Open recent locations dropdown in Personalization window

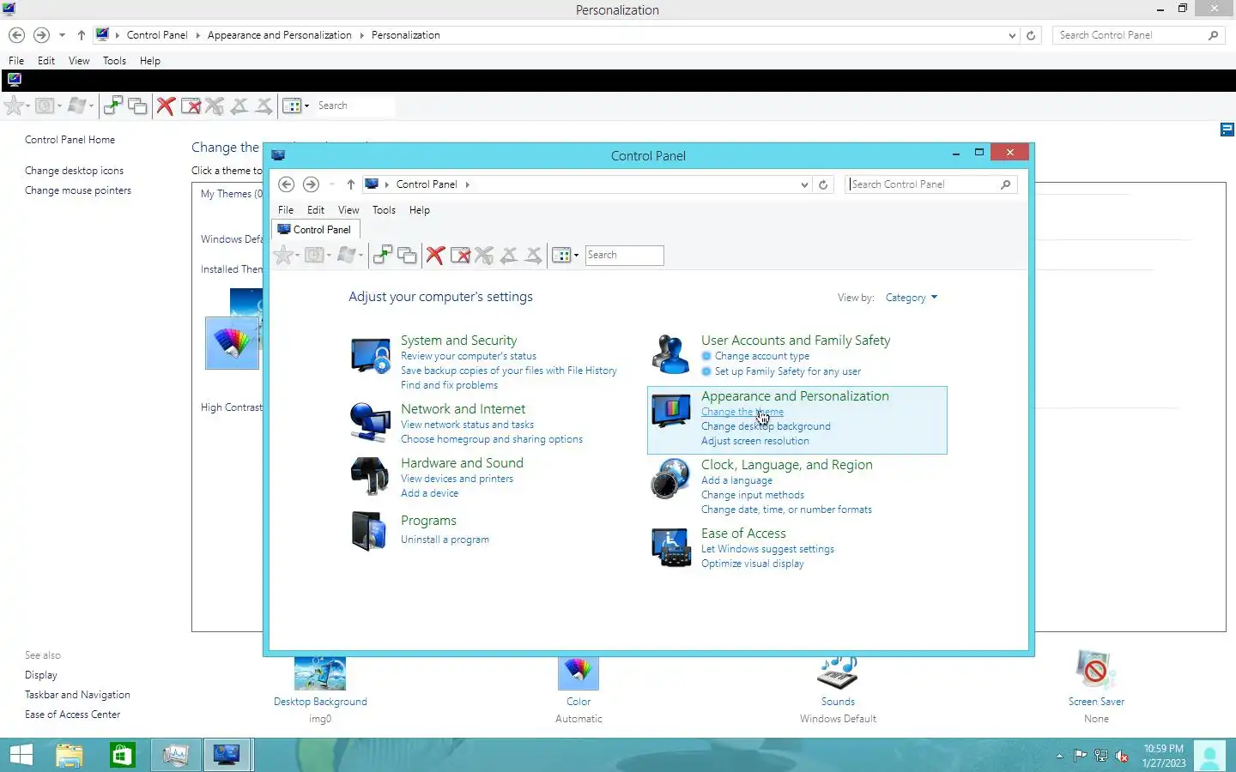pyautogui.click(x=62, y=35)
